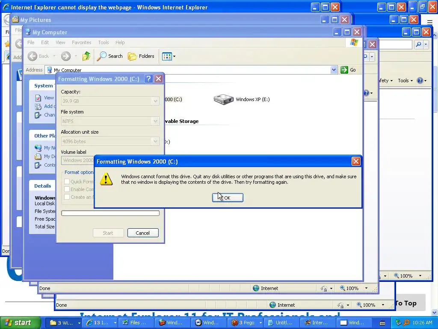Click the Start button on the taskbar

click(20, 323)
